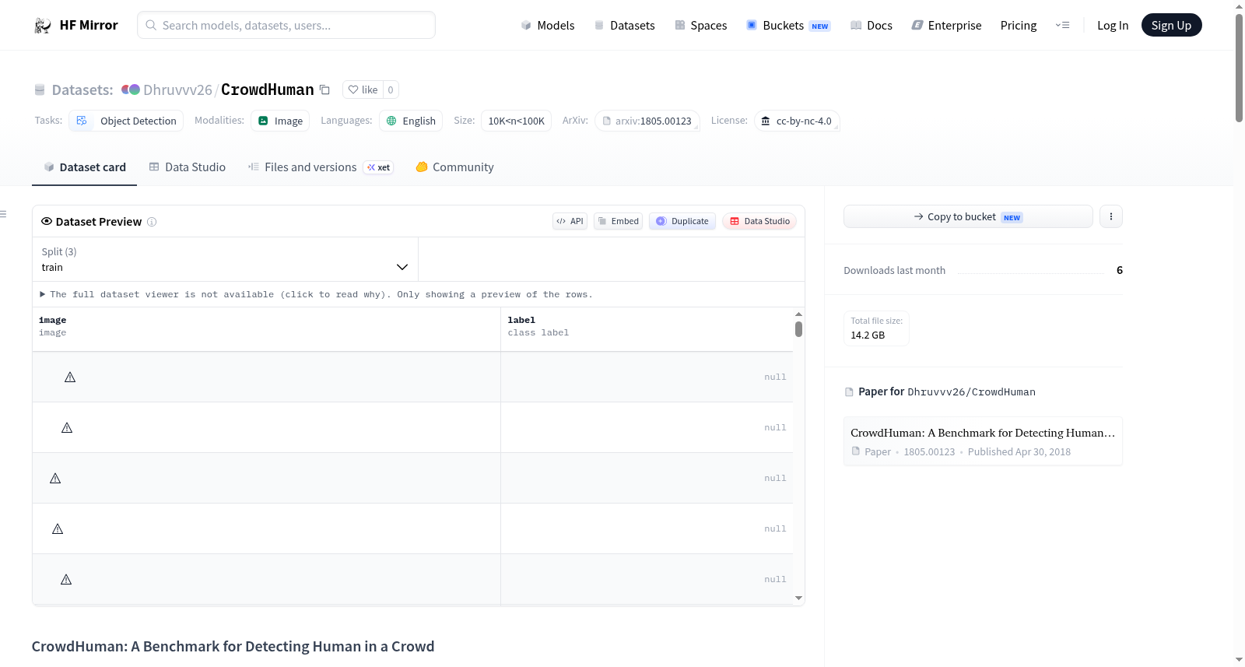The width and height of the screenshot is (1245, 667).
Task: Switch to the Data Studio tab
Action: pos(188,167)
